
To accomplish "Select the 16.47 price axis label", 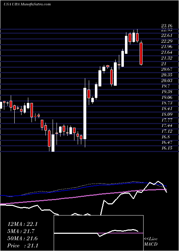I will point(166,142).
